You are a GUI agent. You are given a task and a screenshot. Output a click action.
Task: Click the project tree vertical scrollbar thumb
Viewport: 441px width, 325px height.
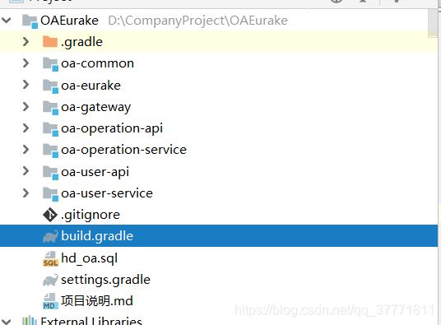[433, 23]
